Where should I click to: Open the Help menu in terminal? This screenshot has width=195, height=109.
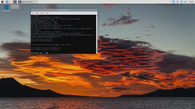tap(47, 13)
